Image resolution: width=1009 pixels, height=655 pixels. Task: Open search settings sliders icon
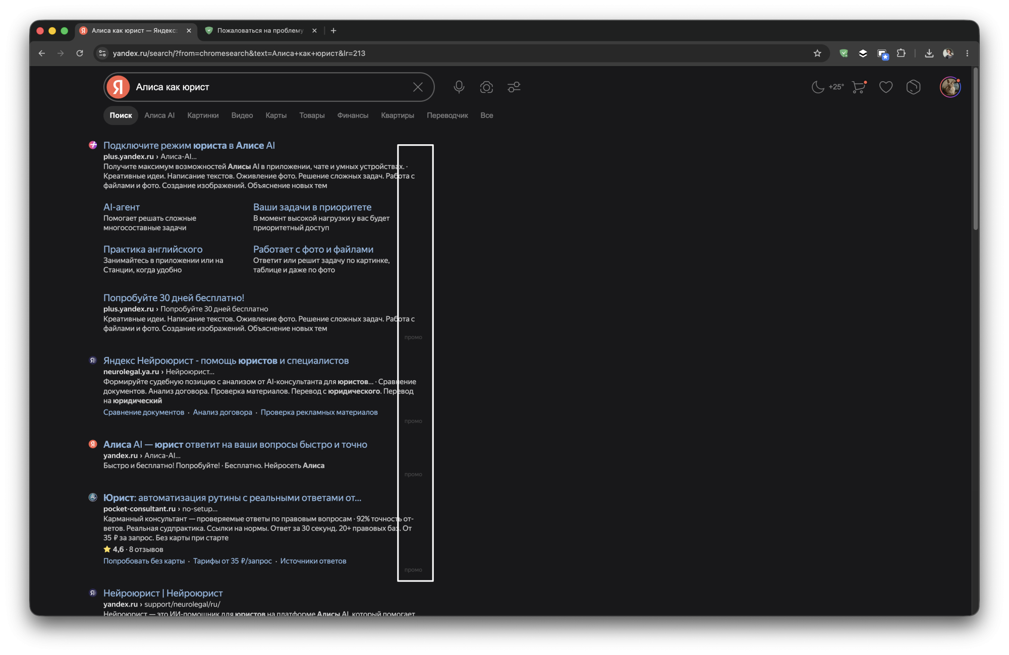pyautogui.click(x=514, y=87)
